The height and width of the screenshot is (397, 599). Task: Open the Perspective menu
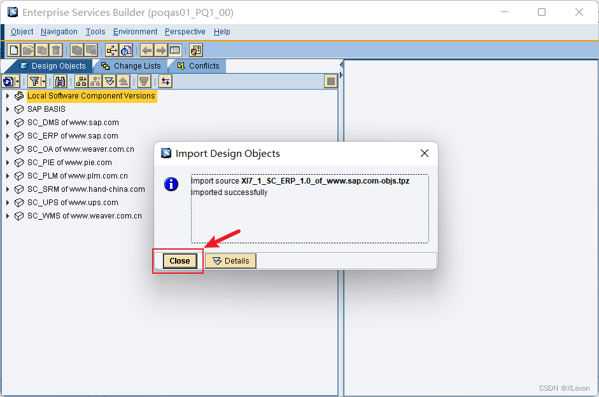pos(185,32)
